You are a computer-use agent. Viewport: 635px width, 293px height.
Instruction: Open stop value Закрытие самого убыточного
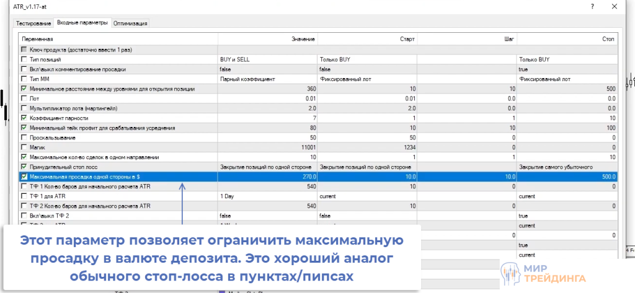567,167
